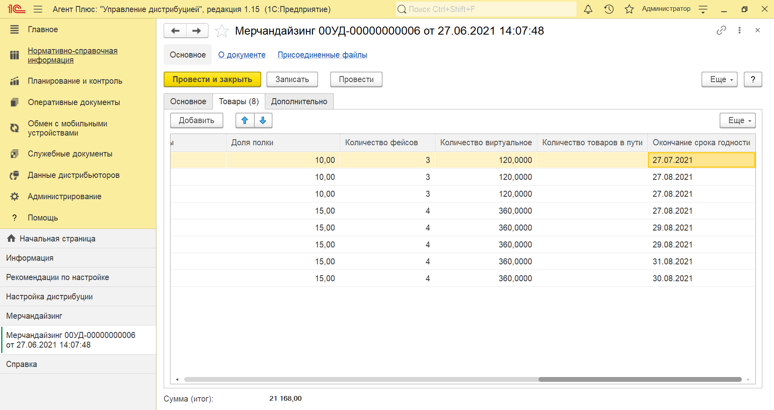Image resolution: width=774 pixels, height=410 pixels.
Task: Click Администрирование gear icon
Action: point(15,196)
